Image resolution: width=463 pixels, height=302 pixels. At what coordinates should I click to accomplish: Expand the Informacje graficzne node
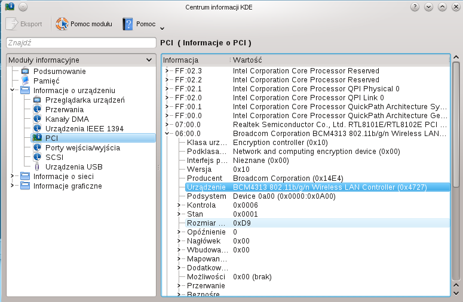click(x=12, y=186)
